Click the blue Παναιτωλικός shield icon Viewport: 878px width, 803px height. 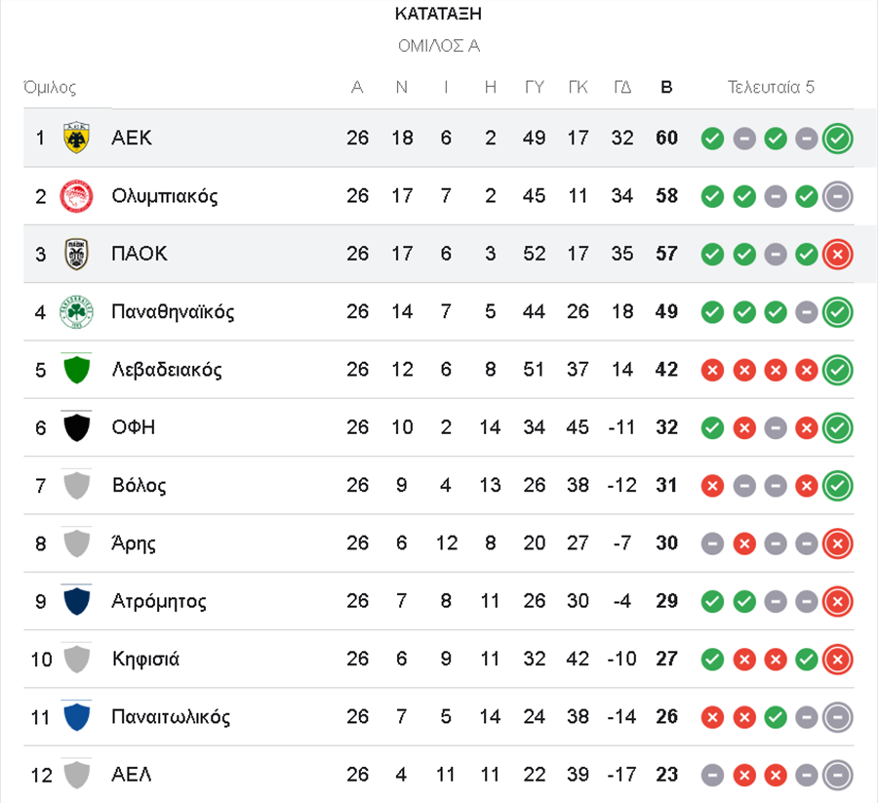point(76,717)
